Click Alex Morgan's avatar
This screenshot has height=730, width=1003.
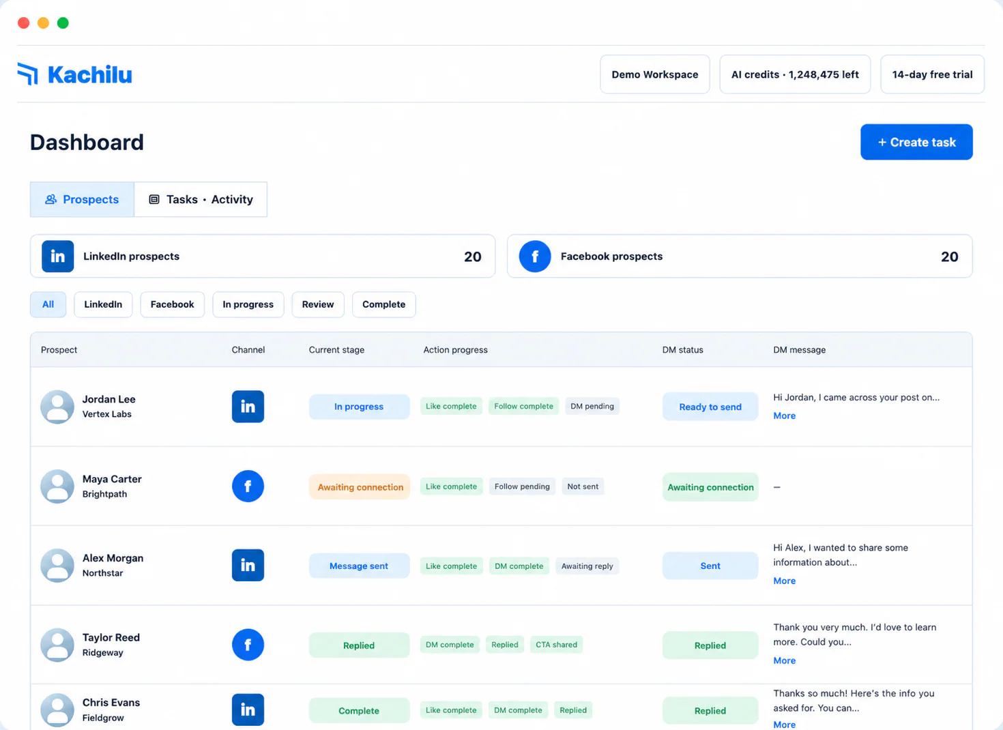pyautogui.click(x=57, y=566)
